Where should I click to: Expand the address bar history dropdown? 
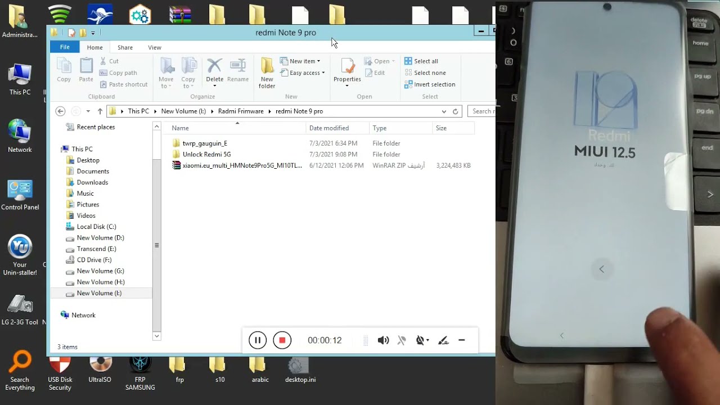(444, 111)
